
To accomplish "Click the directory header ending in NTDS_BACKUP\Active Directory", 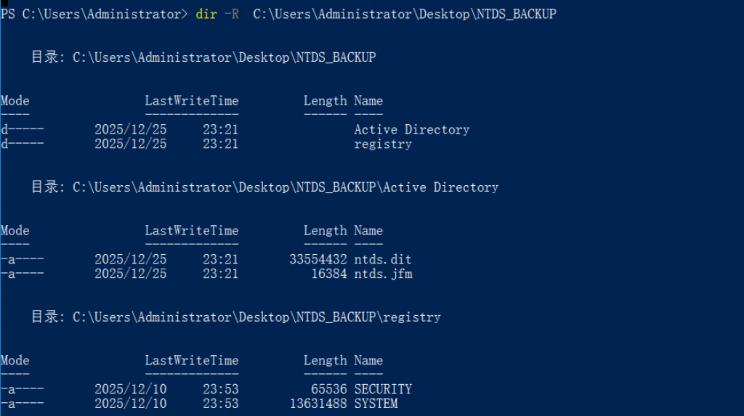I will [x=264, y=187].
